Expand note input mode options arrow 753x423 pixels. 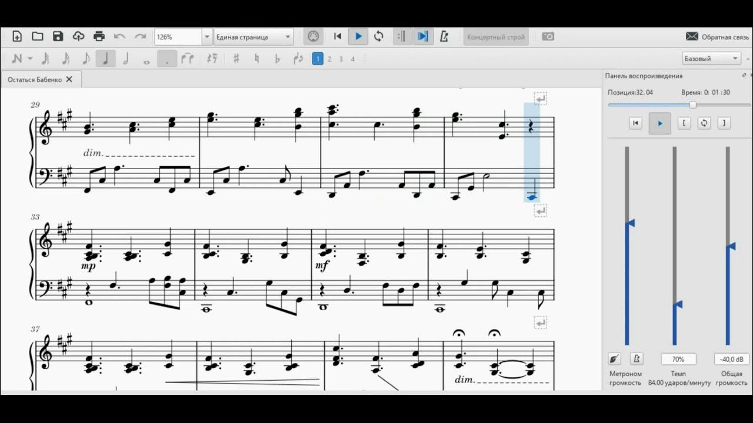click(30, 59)
